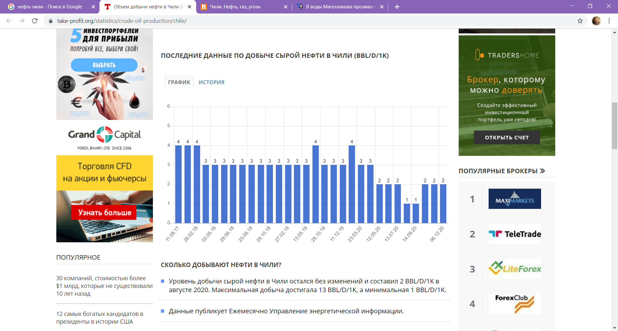The height and width of the screenshot is (331, 618).
Task: Click the Узнать больше button
Action: 104,213
